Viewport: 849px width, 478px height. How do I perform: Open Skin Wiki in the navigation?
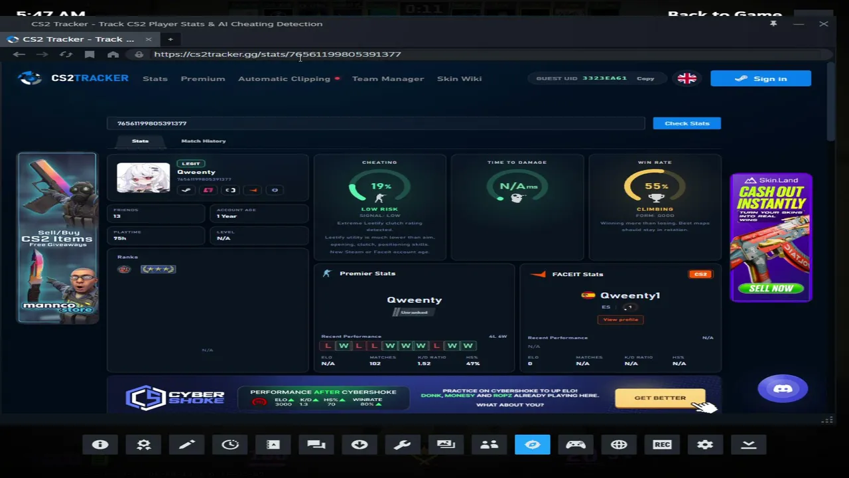[459, 78]
